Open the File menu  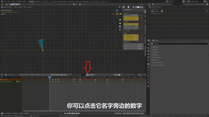[x=5, y=1]
